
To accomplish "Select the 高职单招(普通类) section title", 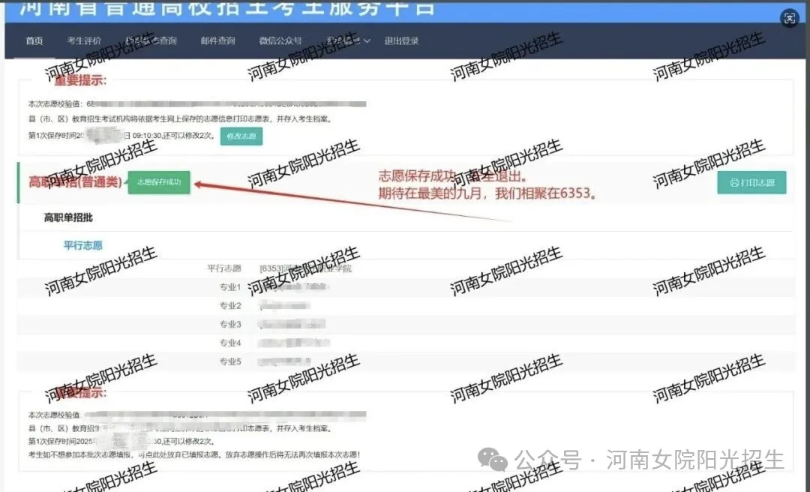I will [75, 181].
